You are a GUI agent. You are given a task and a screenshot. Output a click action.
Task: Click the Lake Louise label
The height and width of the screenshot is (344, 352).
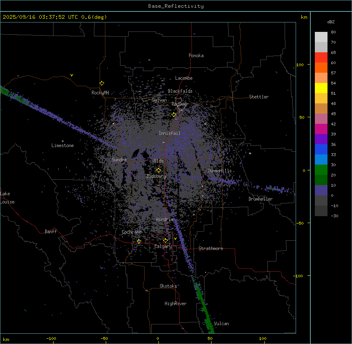tap(7, 198)
